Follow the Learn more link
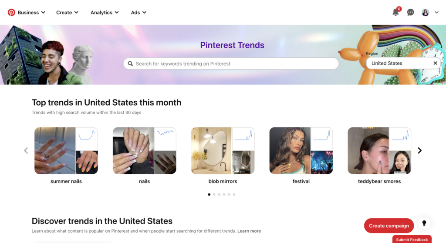The width and height of the screenshot is (446, 243). tap(249, 231)
